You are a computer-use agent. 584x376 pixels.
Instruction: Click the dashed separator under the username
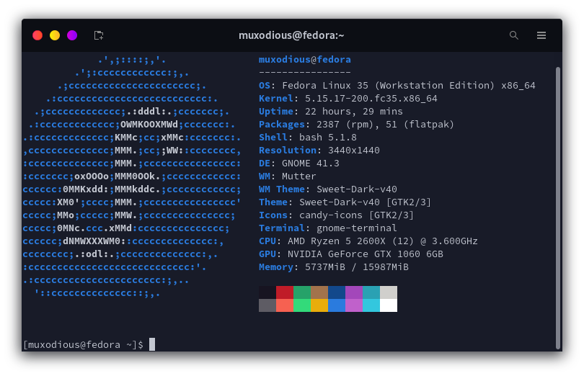(305, 72)
